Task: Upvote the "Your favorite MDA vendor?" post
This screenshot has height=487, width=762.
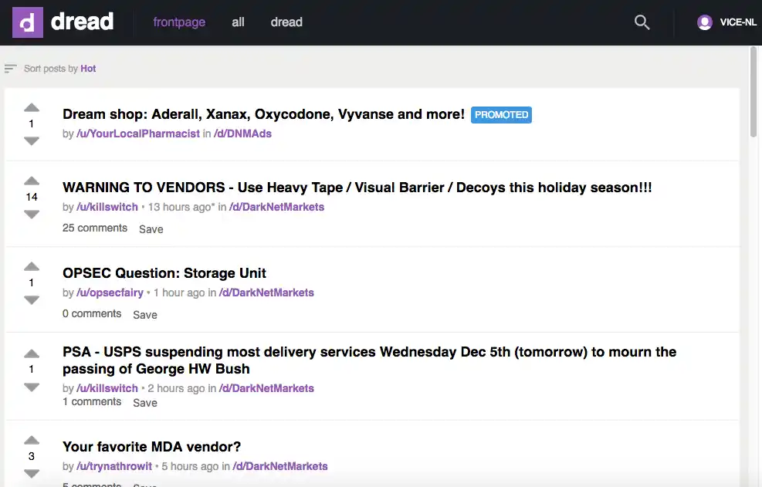Action: [x=31, y=440]
